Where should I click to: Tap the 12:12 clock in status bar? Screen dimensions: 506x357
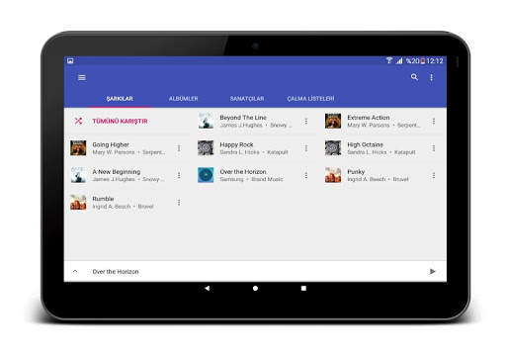pos(435,61)
